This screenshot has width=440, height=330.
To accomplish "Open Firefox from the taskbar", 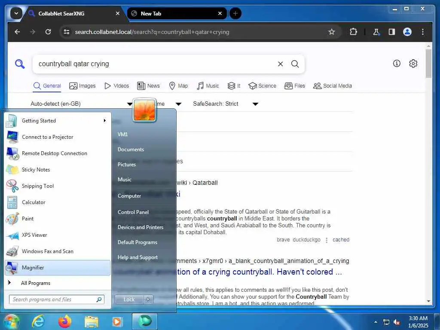I will click(x=65, y=321).
